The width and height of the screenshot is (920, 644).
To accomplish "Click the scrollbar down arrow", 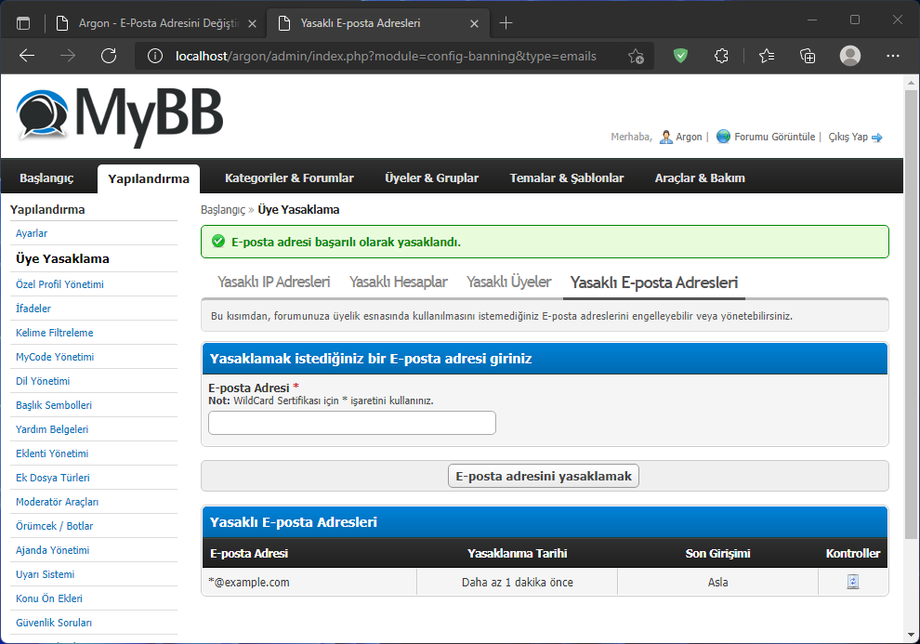I will coord(911,635).
